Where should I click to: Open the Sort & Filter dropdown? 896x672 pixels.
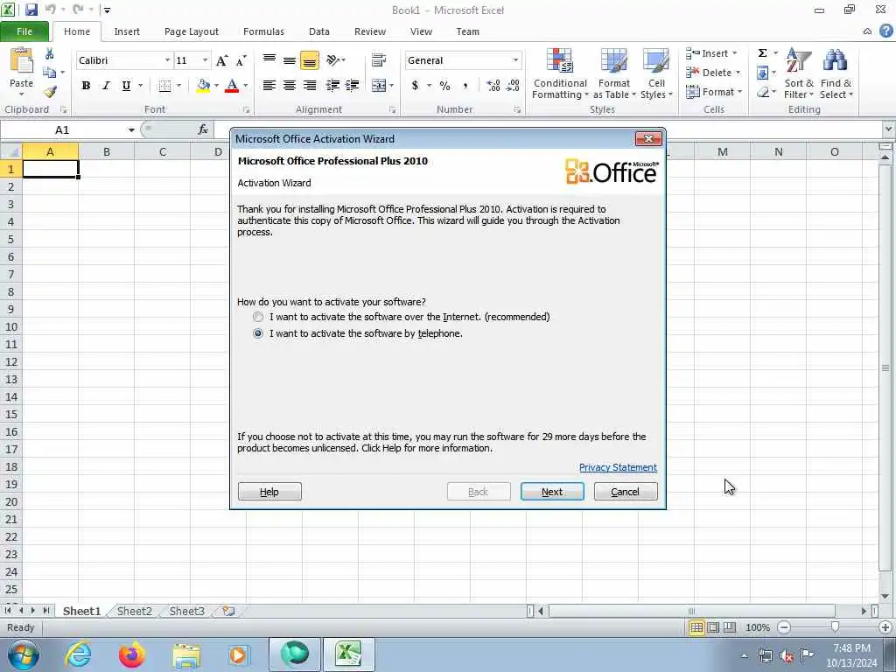[x=798, y=73]
